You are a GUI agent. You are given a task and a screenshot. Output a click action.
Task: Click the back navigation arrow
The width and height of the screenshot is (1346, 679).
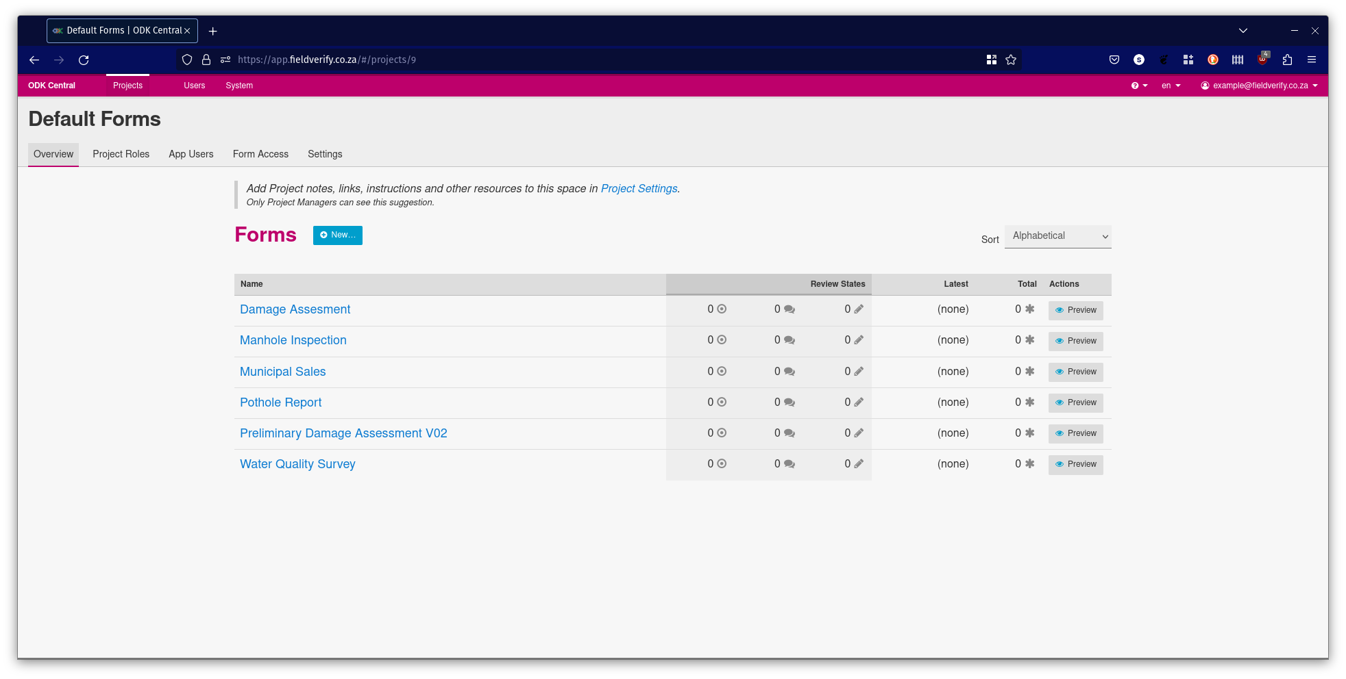point(34,60)
